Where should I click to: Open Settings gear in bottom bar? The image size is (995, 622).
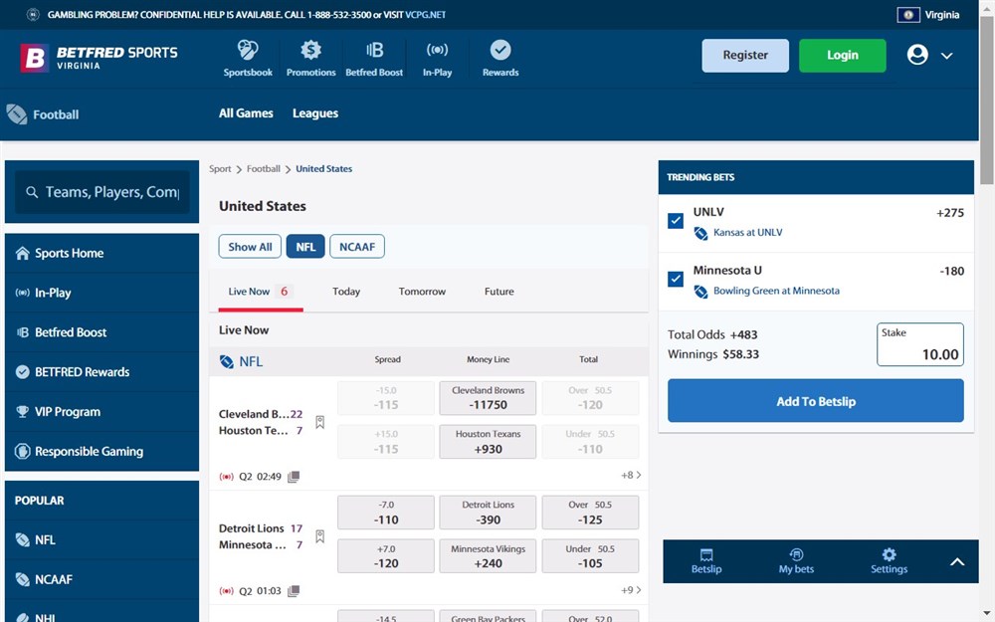point(889,561)
